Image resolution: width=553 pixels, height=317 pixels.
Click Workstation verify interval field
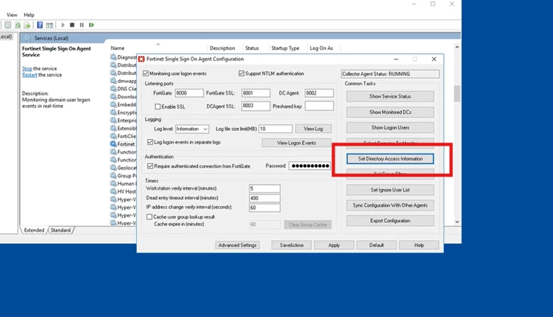pyautogui.click(x=264, y=189)
